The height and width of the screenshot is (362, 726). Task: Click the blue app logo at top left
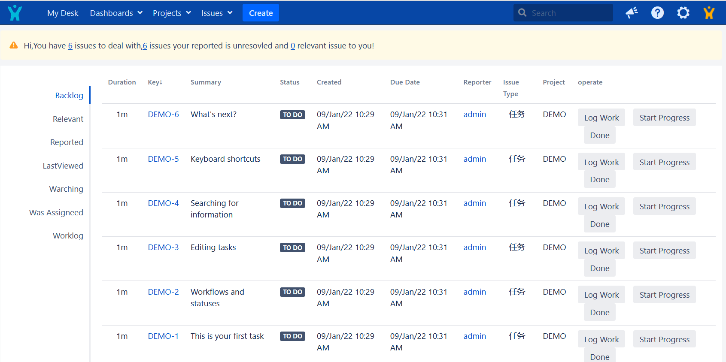pyautogui.click(x=15, y=13)
